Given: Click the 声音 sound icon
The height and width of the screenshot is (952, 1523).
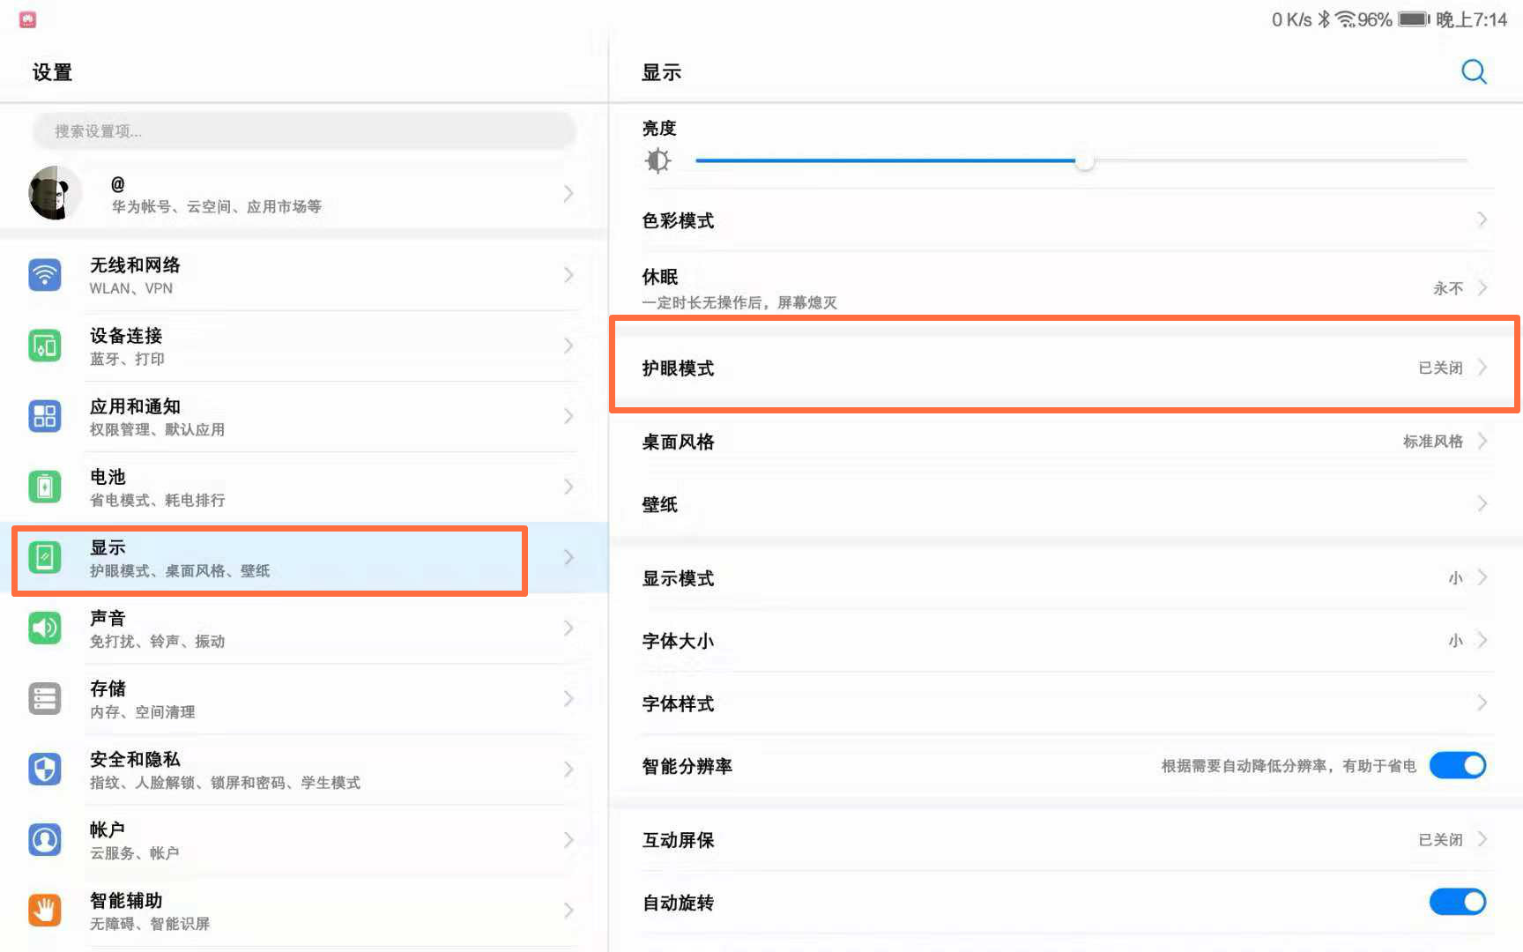Looking at the screenshot, I should [x=45, y=628].
